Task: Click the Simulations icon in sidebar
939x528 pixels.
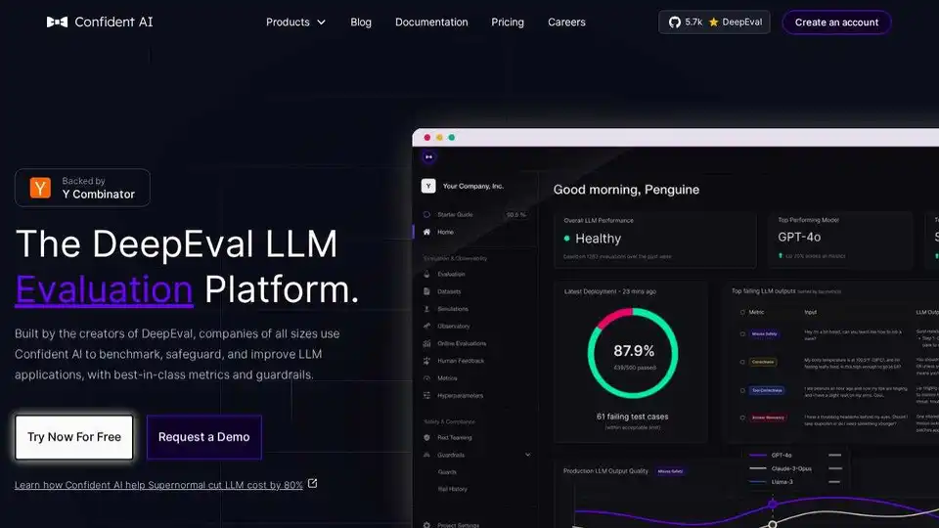Action: pyautogui.click(x=426, y=309)
